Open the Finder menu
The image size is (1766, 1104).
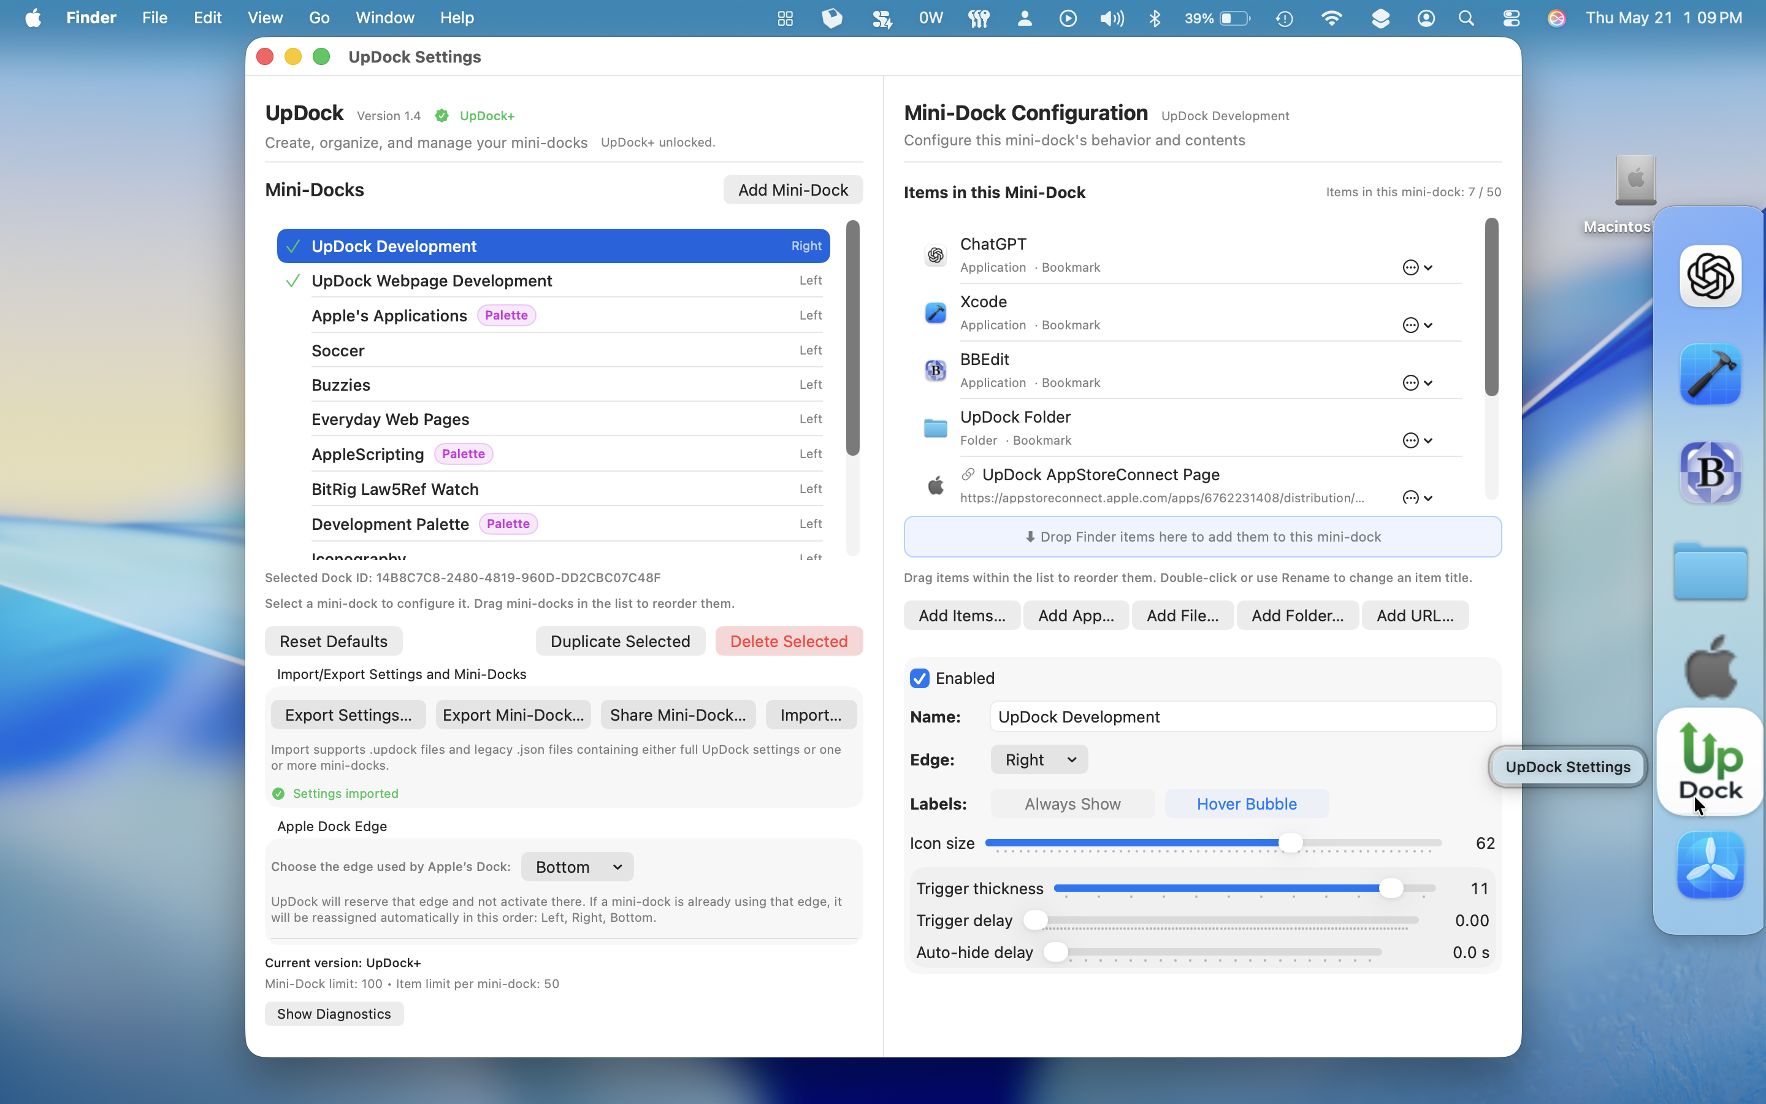pyautogui.click(x=91, y=18)
